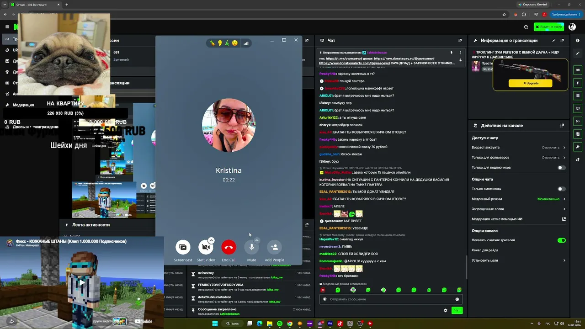Open Google Chrome from the taskbar
585x329 pixels.
click(290, 324)
